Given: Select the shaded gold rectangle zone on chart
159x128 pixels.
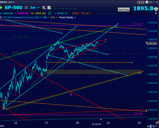Looking at the screenshot, I should 93,72.
